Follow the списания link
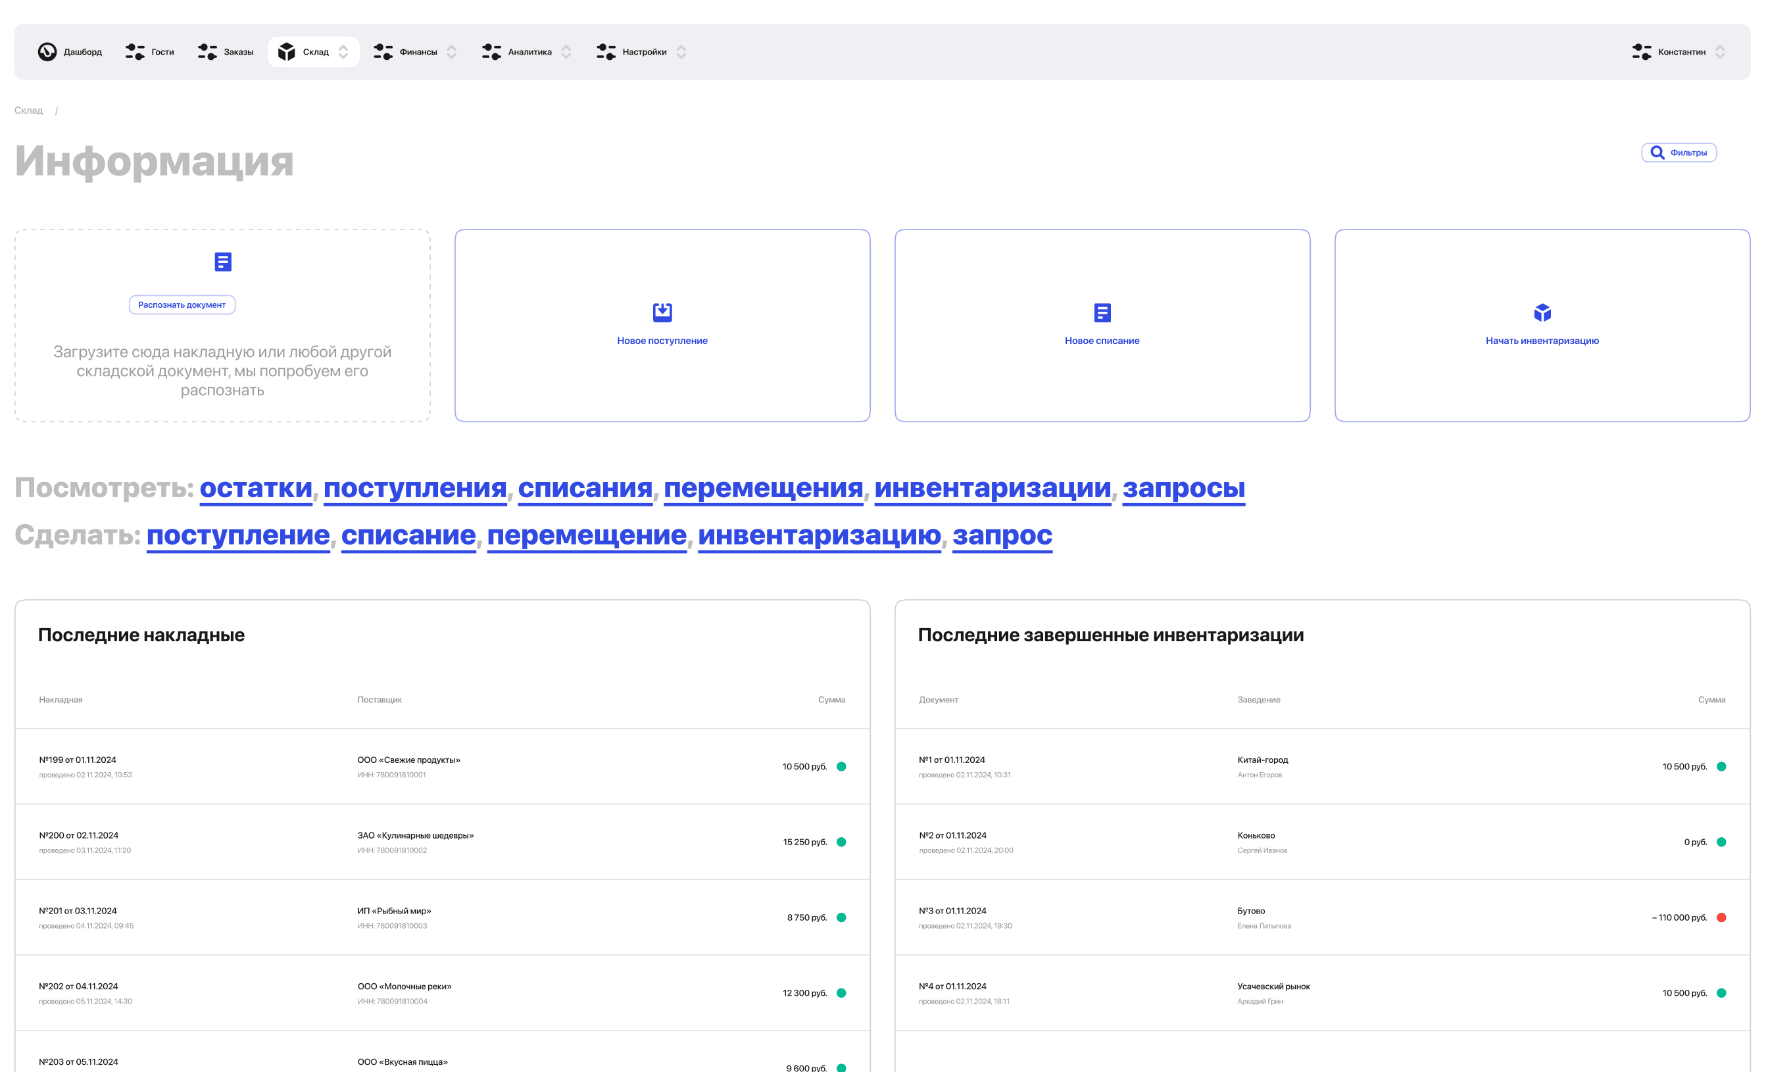The height and width of the screenshot is (1072, 1766). (x=585, y=489)
